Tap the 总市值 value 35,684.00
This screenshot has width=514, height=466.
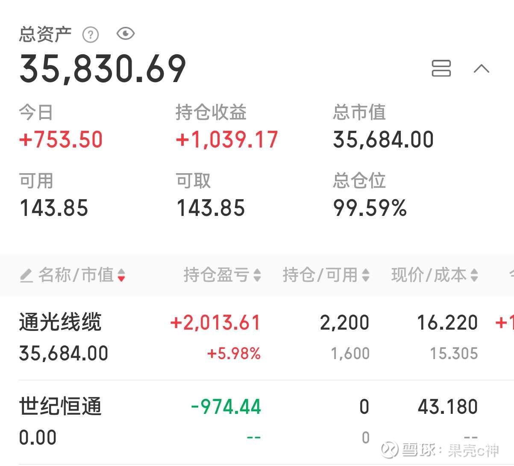(x=383, y=140)
